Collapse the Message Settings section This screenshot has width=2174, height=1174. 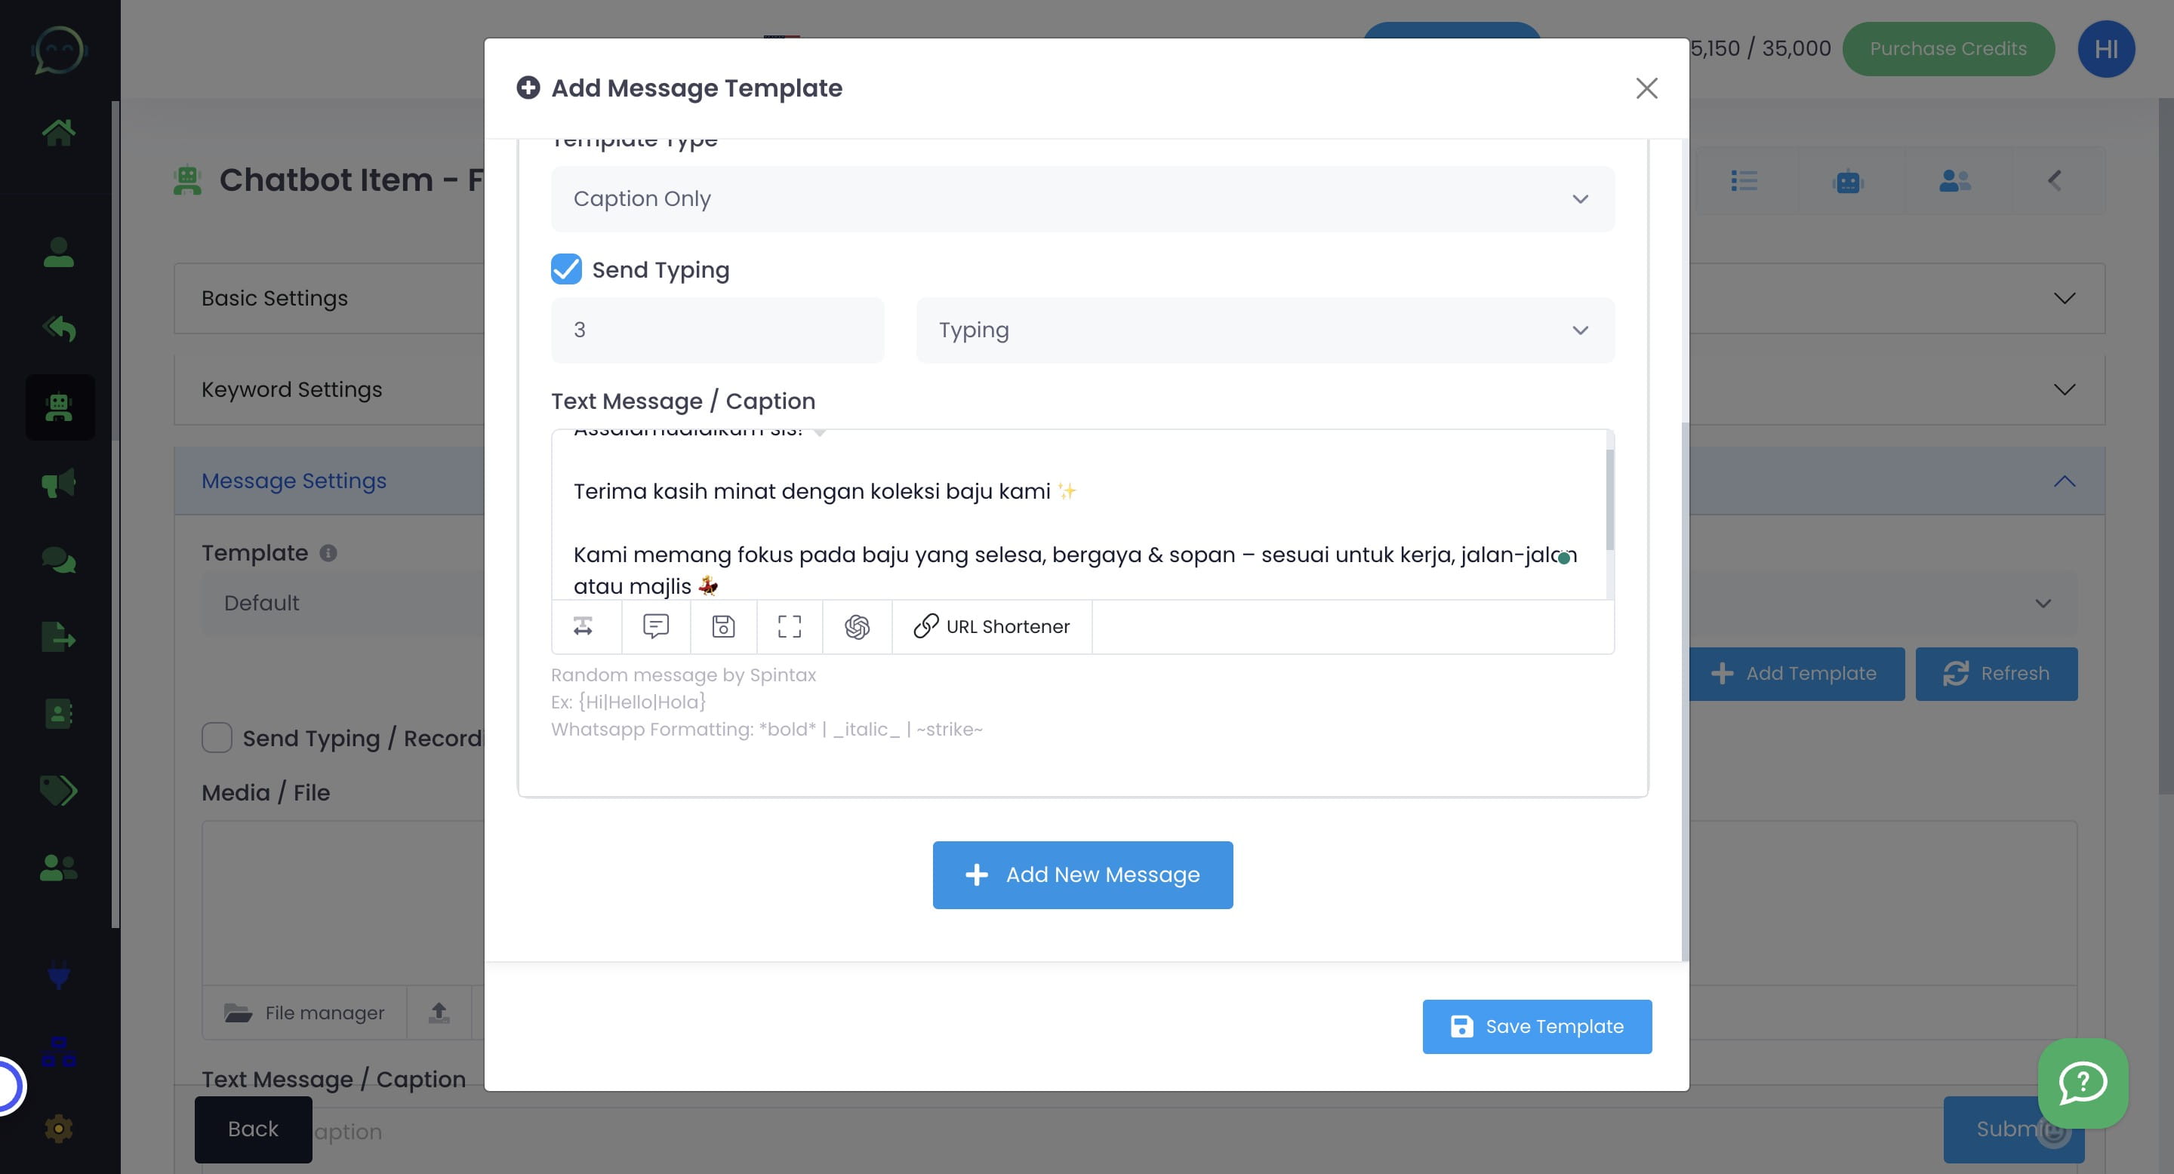pos(2065,481)
